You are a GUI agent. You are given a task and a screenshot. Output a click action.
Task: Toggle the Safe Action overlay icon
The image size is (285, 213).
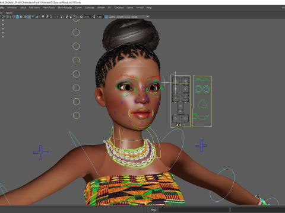click(4, 17)
